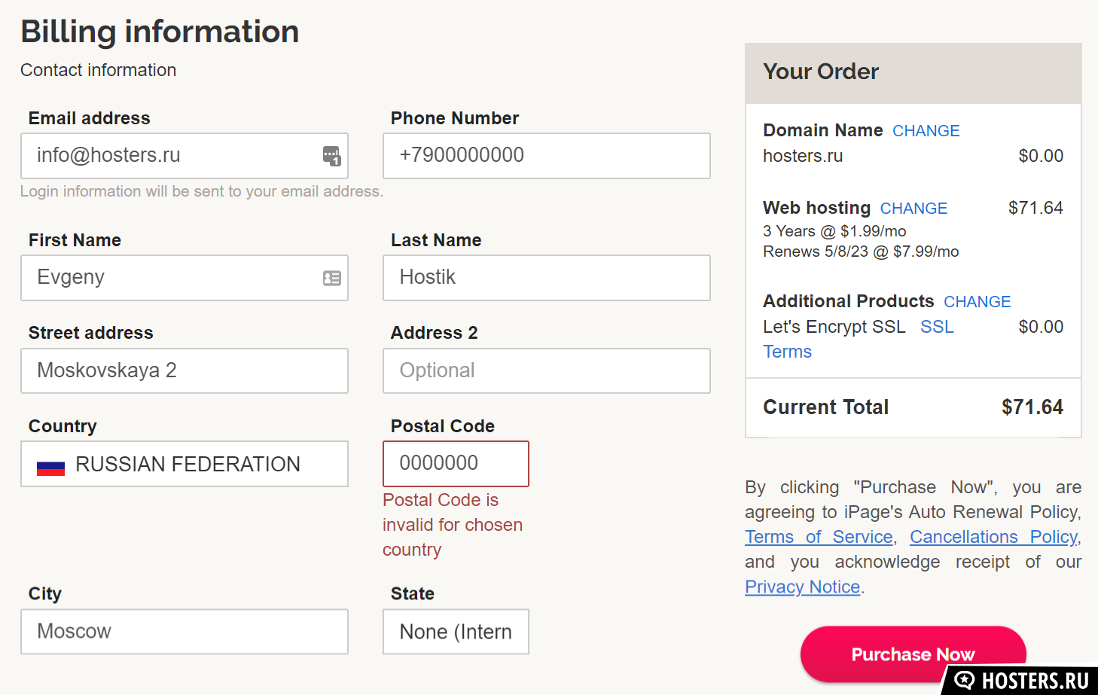Click CHANGE next to Domain Name
The width and height of the screenshot is (1098, 695).
click(x=926, y=131)
